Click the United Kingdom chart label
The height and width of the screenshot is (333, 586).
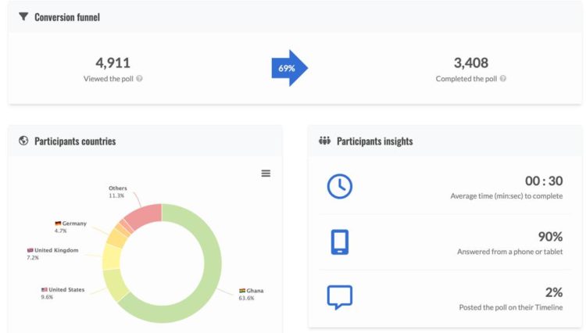pos(53,251)
